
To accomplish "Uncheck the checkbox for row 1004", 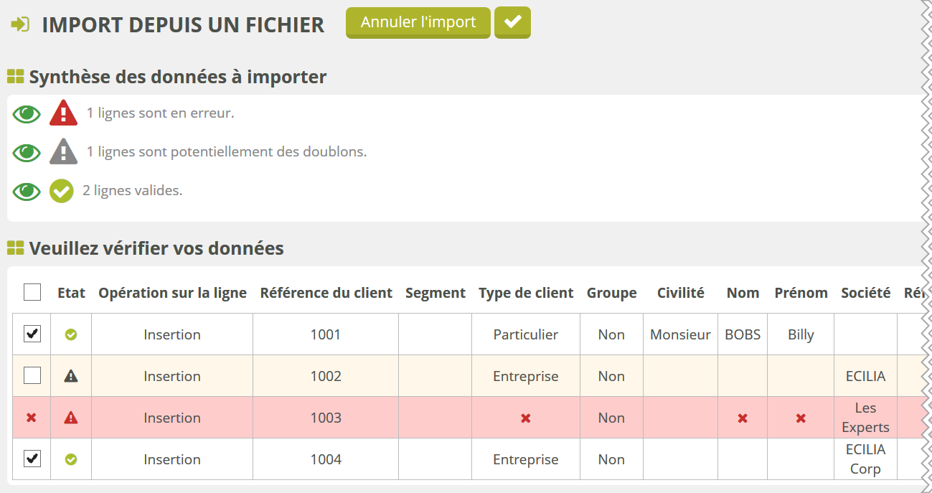I will point(32,459).
